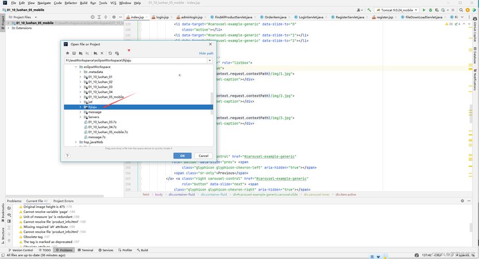Go to next highlighted error down arrow
Screen dimensions: 479x259
[x=469, y=24]
